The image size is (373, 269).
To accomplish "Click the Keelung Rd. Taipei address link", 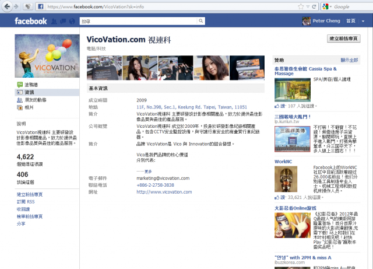I will click(192, 107).
